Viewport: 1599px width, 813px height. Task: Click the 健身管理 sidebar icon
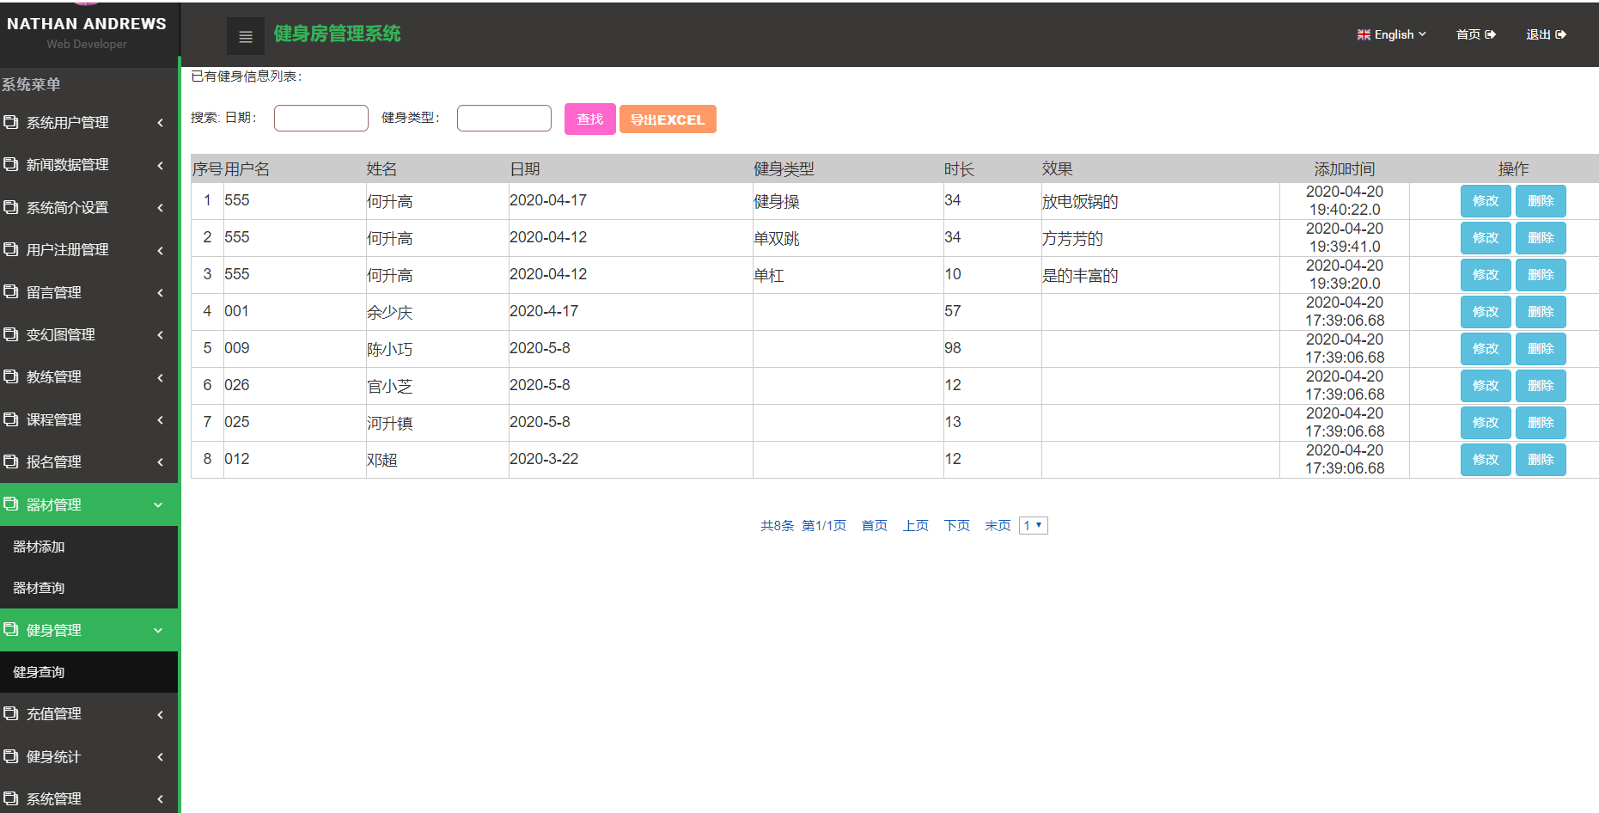click(x=11, y=630)
